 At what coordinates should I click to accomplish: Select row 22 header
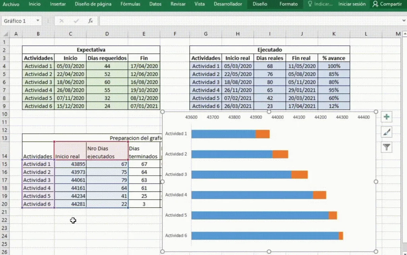[4, 220]
